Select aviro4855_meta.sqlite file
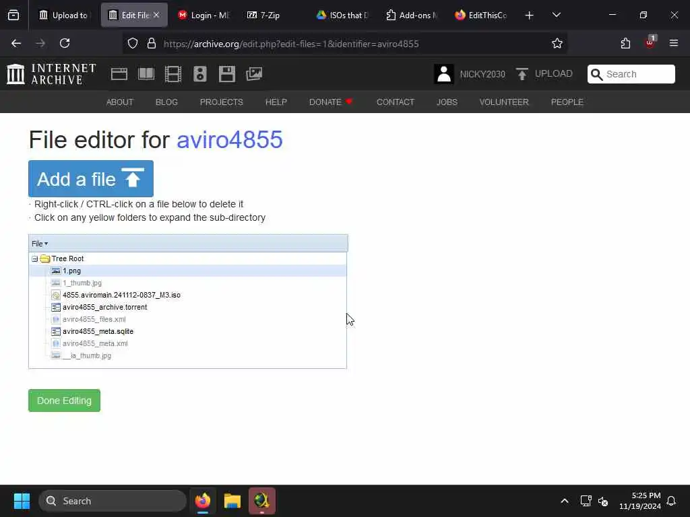Viewport: 690px width, 517px height. tap(98, 331)
